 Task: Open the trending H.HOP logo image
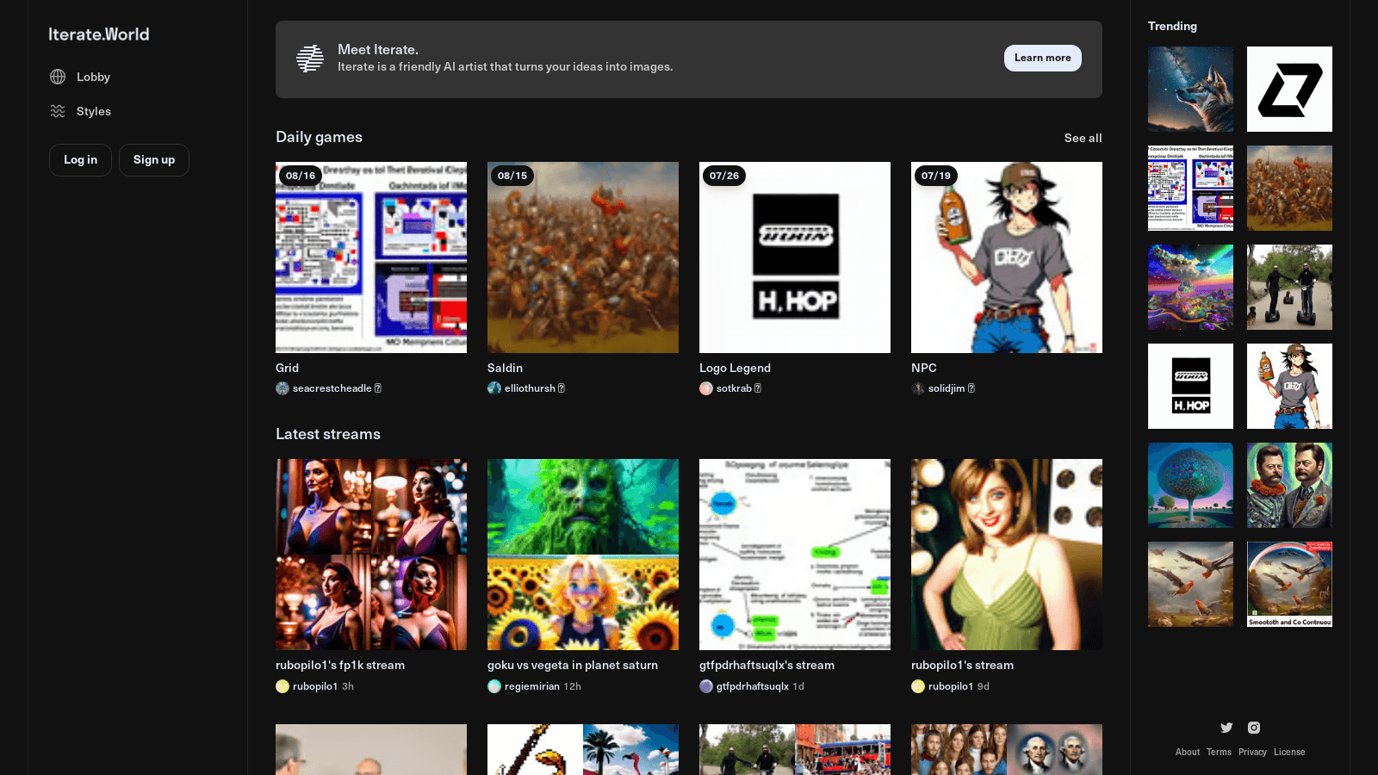coord(1190,386)
